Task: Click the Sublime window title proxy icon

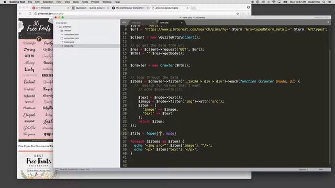Action: click(x=181, y=17)
